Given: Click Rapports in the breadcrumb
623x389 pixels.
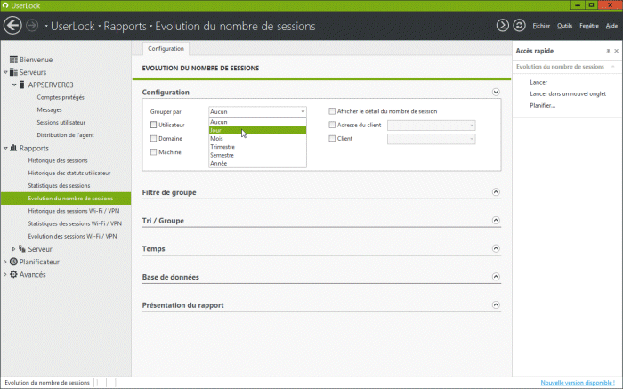Looking at the screenshot, I should [125, 26].
